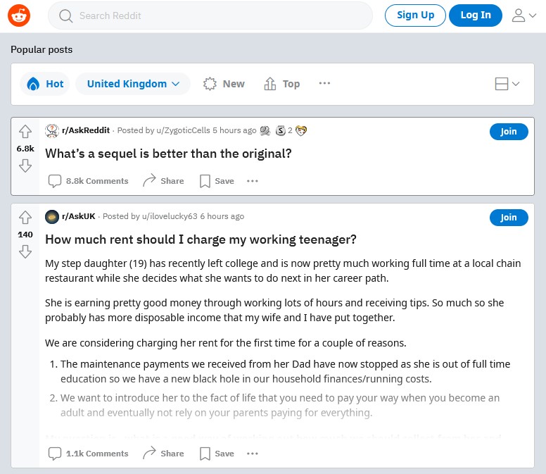
Task: Open the r/AskReddit subreddit link
Action: point(86,130)
